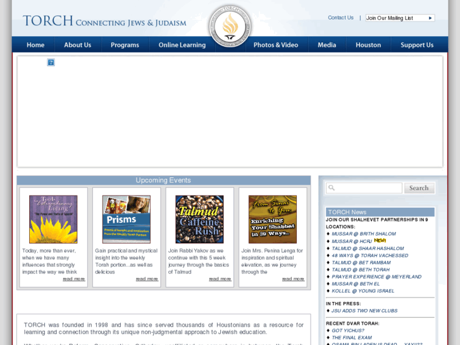Click the RECENT DVAR TORAH heading
The width and height of the screenshot is (460, 345).
click(x=352, y=323)
